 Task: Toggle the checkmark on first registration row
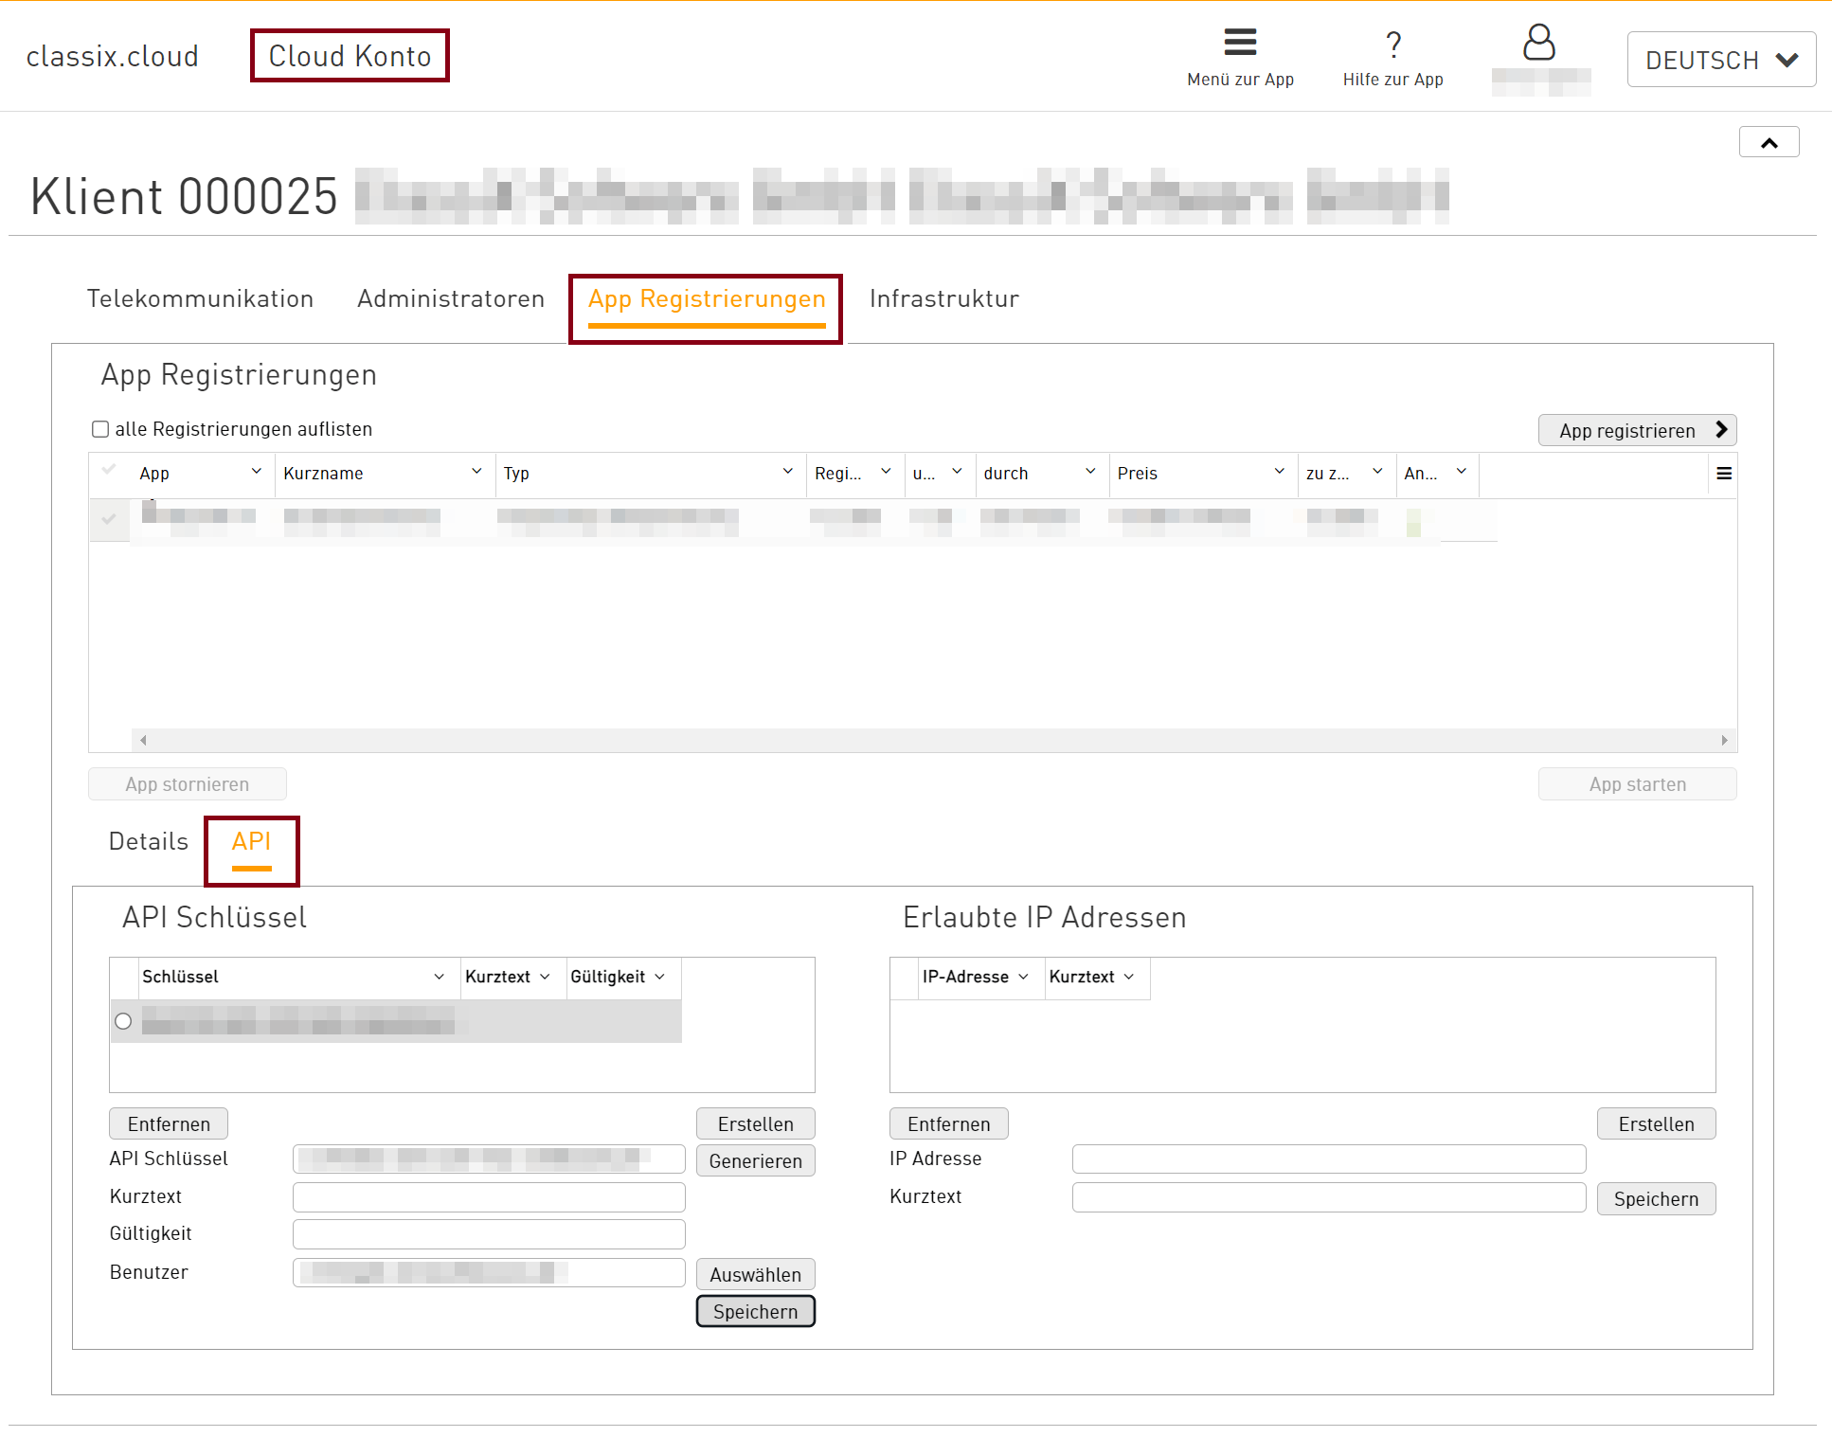point(109,519)
